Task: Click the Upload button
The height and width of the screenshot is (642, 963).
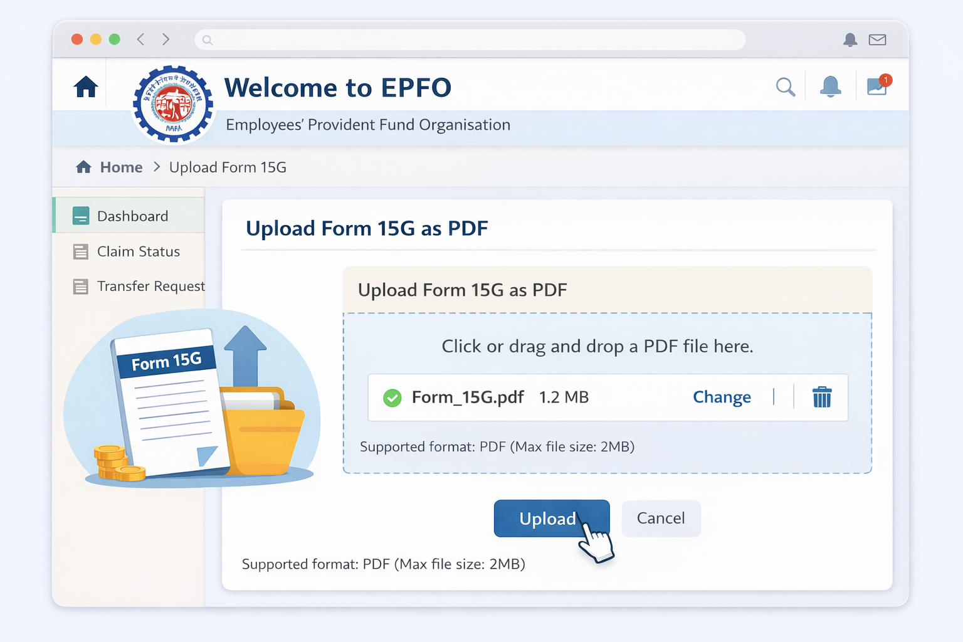Action: [551, 518]
